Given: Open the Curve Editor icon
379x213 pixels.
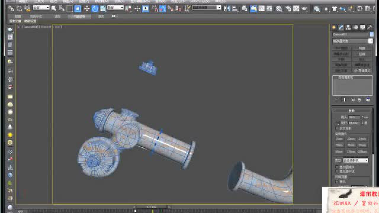Looking at the screenshot, I should (x=262, y=9).
